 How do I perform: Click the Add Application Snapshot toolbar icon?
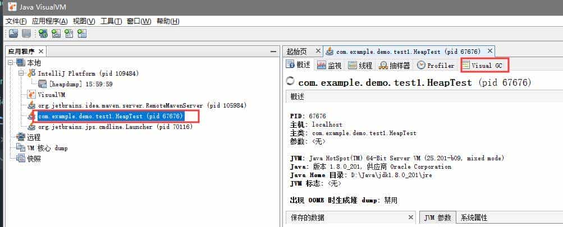click(x=82, y=34)
